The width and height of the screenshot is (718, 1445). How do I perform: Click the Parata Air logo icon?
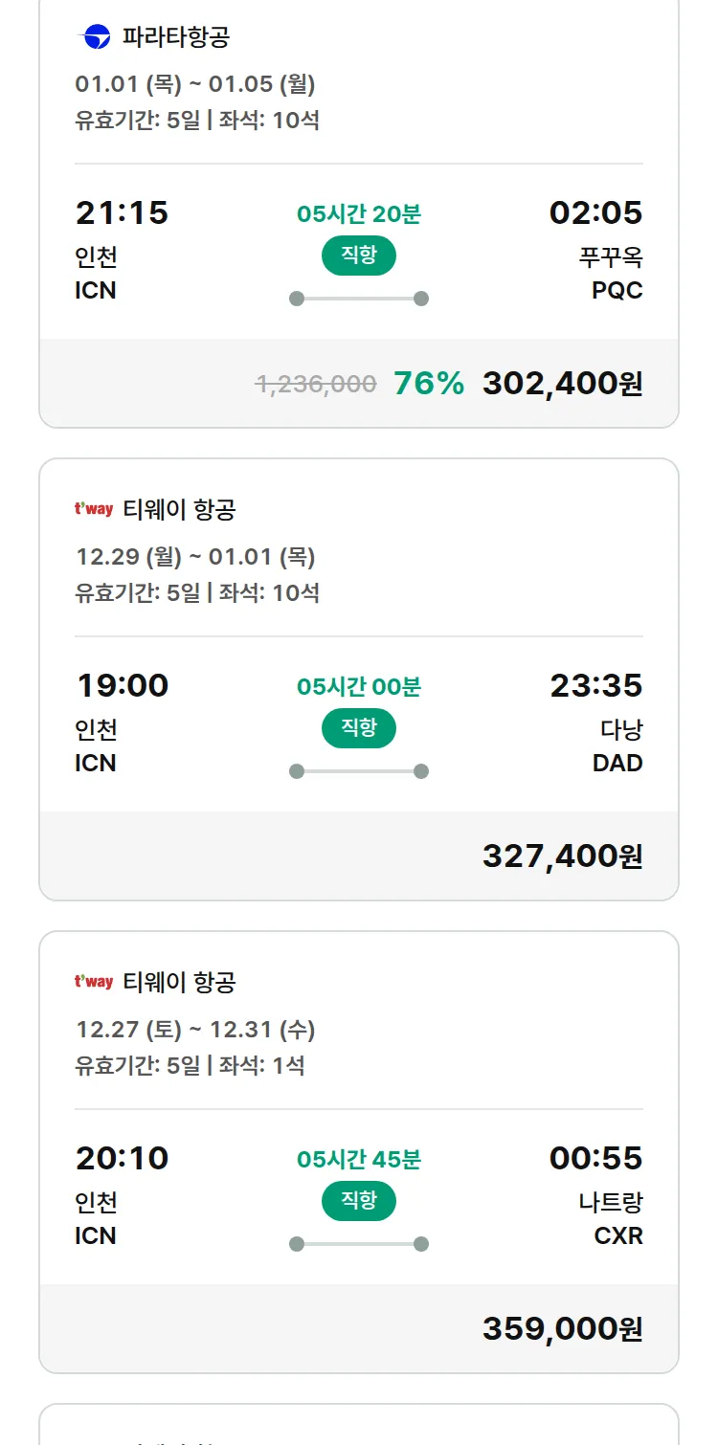tap(94, 37)
